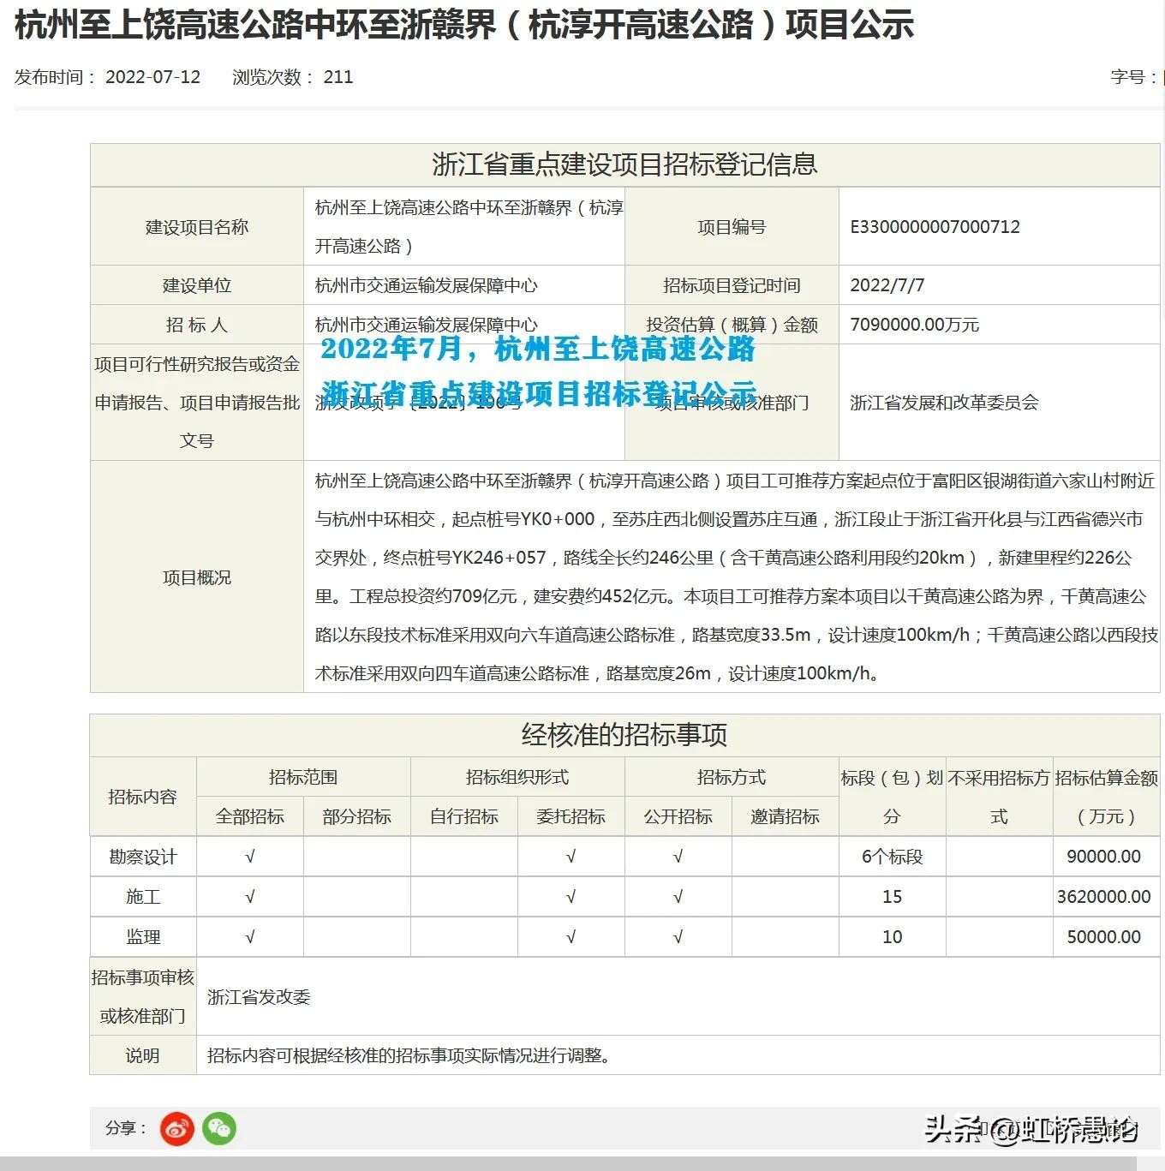The image size is (1165, 1171).
Task: Click 监理 row's 公开招标 checkmark
Action: coord(678,937)
